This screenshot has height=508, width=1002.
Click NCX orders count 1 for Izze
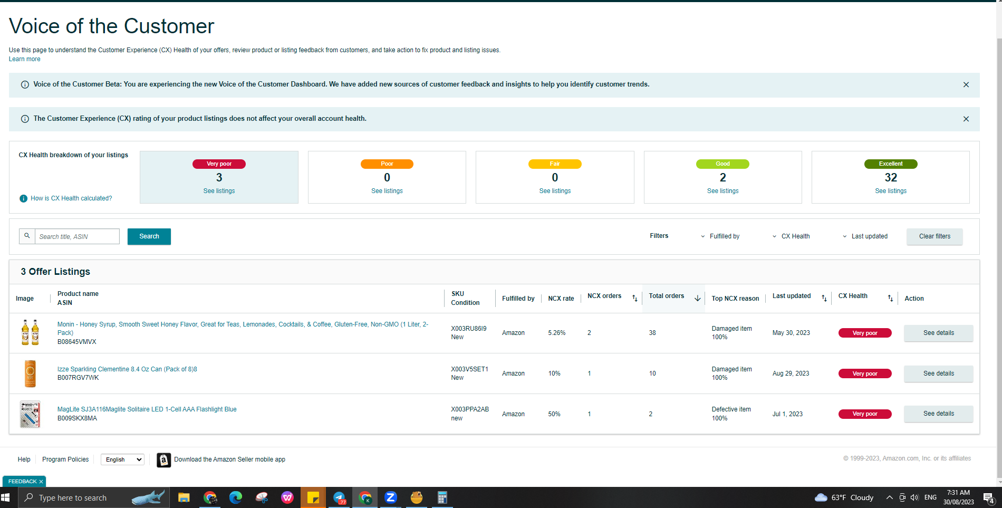click(590, 373)
